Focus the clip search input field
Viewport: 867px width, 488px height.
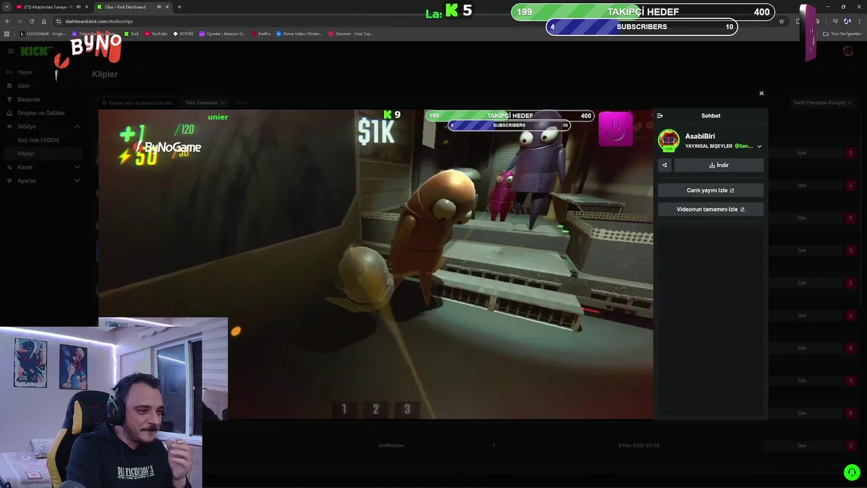pos(138,103)
